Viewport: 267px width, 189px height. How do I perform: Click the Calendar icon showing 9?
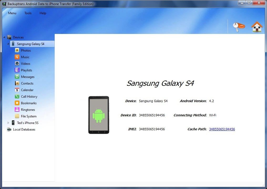[x=17, y=90]
